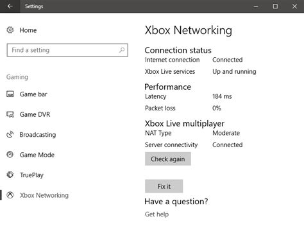Select the Xbox Networking sidebar item
Image resolution: width=304 pixels, height=235 pixels.
point(44,195)
